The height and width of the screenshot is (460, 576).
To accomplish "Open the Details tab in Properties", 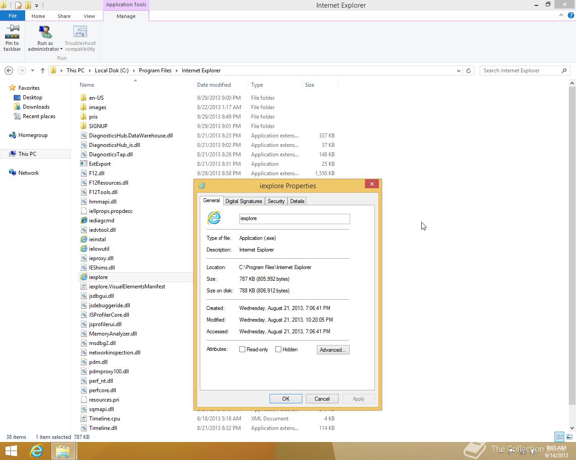I will (x=297, y=201).
